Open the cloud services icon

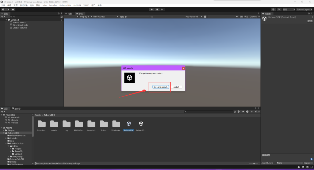coord(13,9)
